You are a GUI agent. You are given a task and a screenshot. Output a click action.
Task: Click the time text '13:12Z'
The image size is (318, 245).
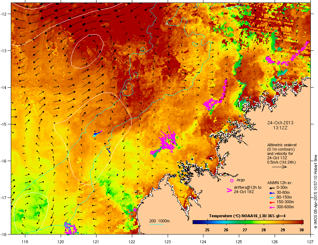pyautogui.click(x=280, y=128)
